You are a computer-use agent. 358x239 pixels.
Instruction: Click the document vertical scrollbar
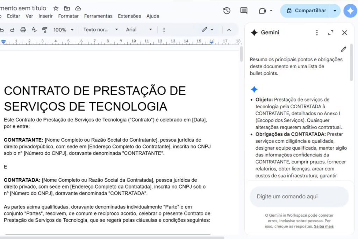point(241,54)
